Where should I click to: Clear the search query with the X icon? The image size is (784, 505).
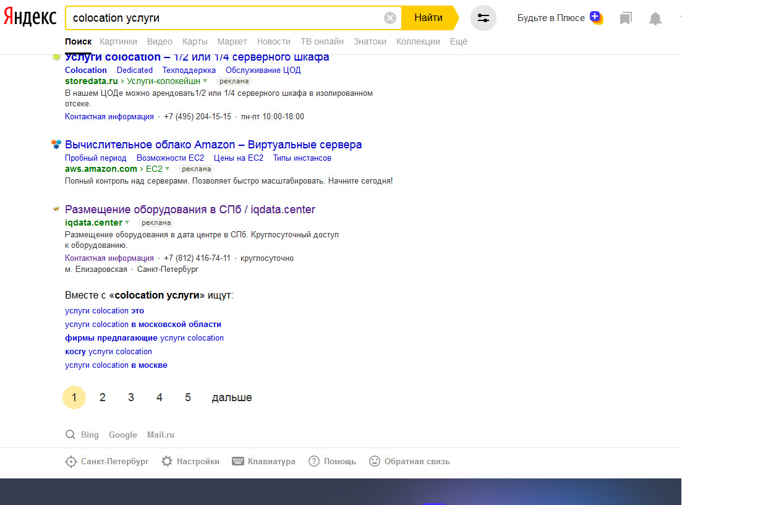390,18
